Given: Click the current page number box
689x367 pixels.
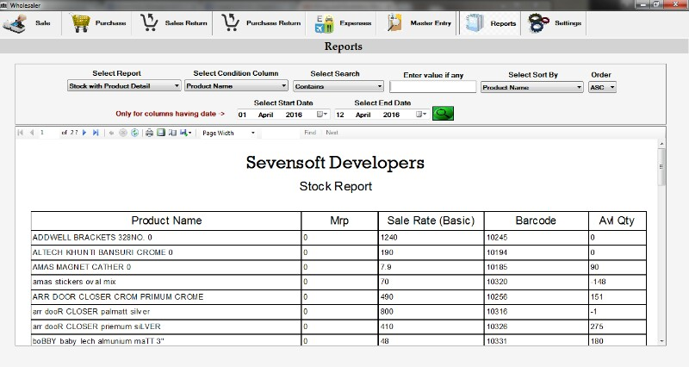Looking at the screenshot, I should coord(48,133).
